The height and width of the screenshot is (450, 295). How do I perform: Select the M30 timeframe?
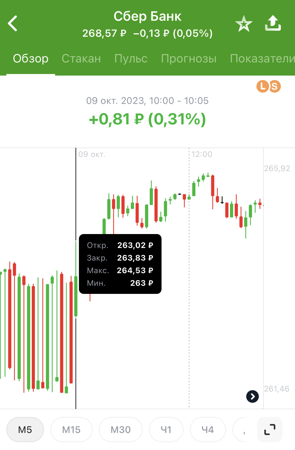[121, 430]
